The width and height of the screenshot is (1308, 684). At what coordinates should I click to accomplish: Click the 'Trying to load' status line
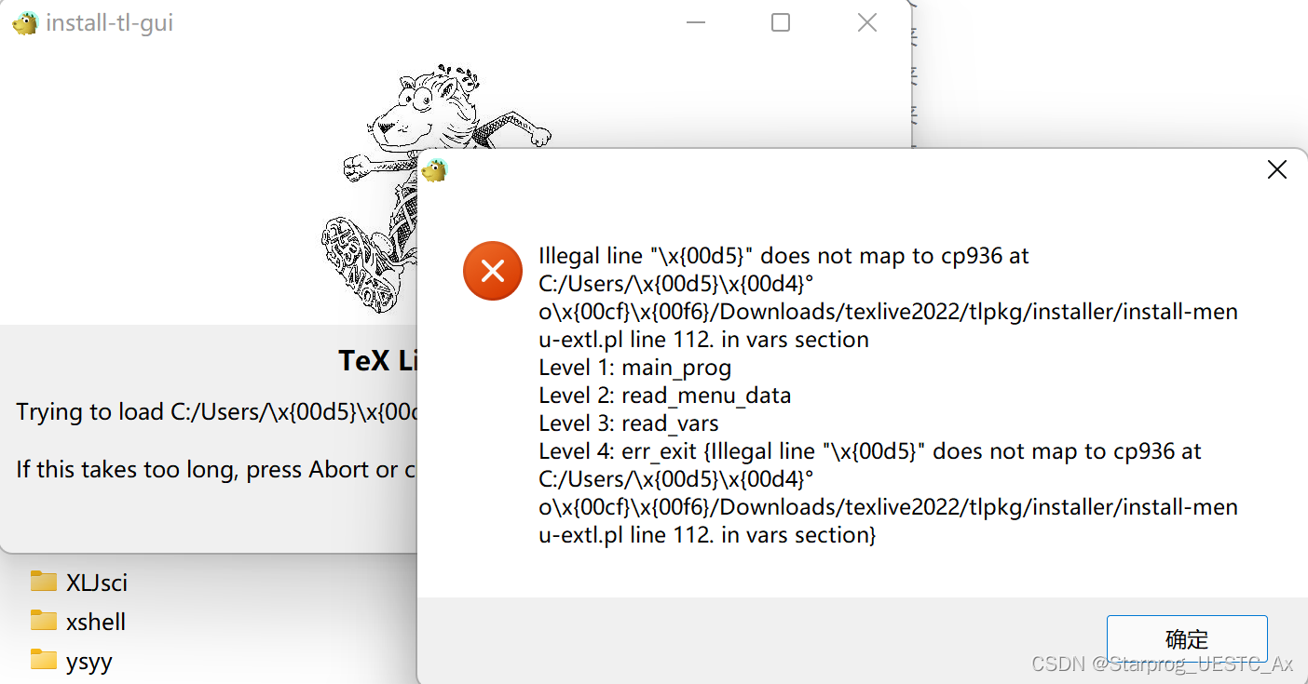pos(216,412)
